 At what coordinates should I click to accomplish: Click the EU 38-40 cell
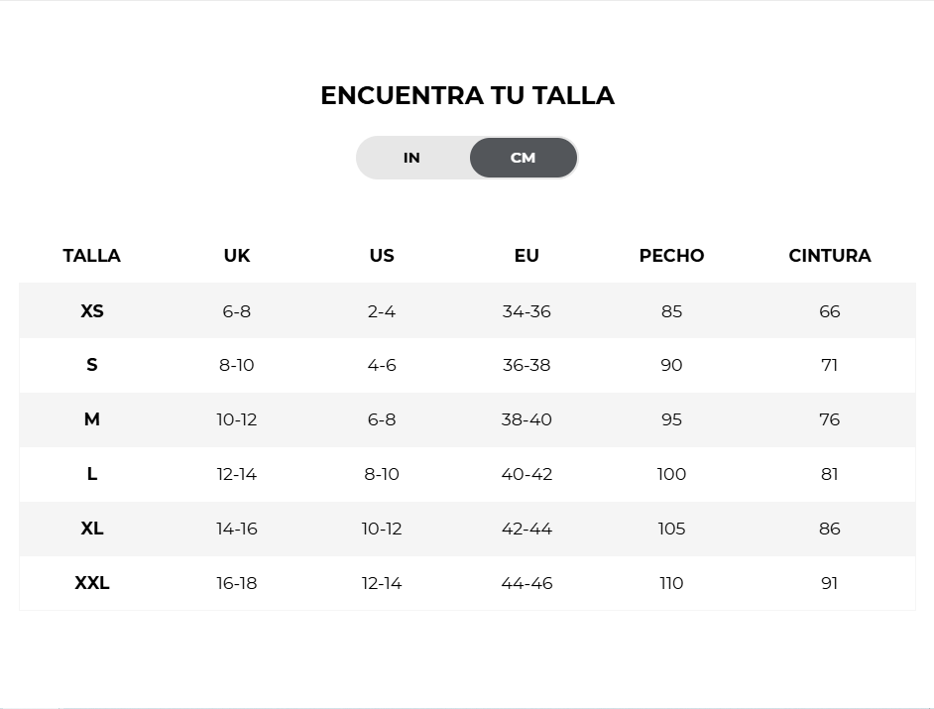click(526, 419)
